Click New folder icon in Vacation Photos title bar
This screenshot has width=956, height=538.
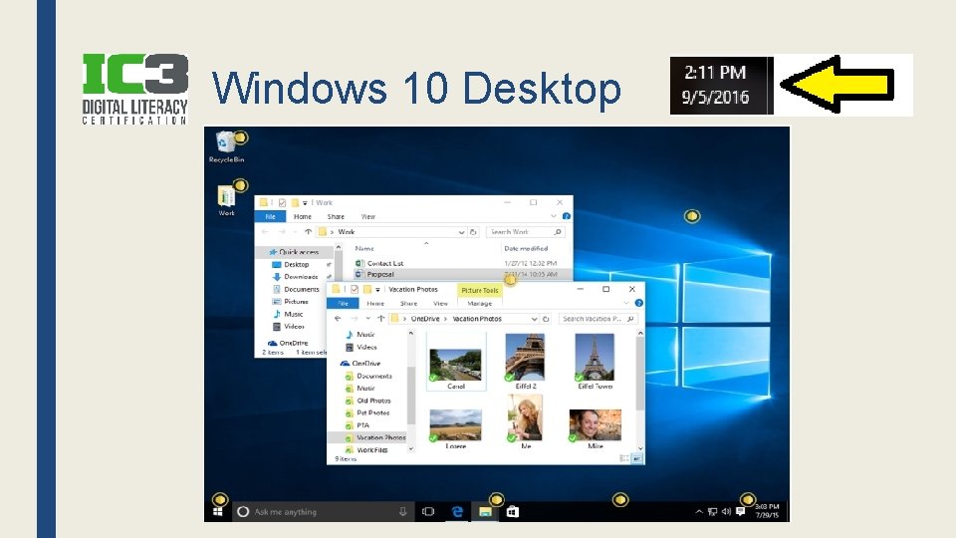(x=367, y=289)
